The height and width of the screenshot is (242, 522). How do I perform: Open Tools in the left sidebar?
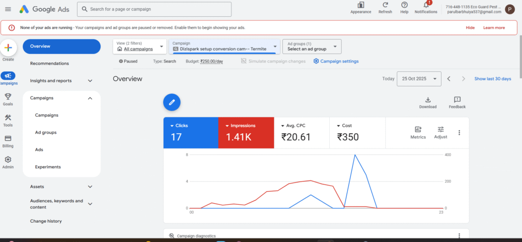click(x=8, y=118)
